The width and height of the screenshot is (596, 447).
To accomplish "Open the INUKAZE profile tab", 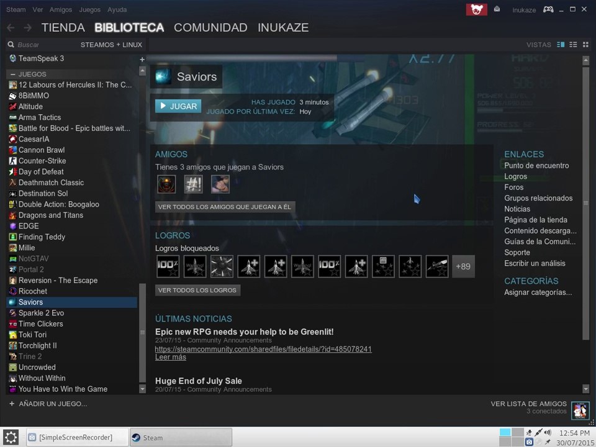I will 283,27.
